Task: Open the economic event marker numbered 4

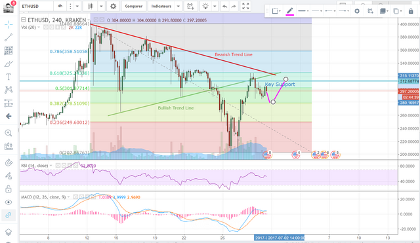Action: 296,155
